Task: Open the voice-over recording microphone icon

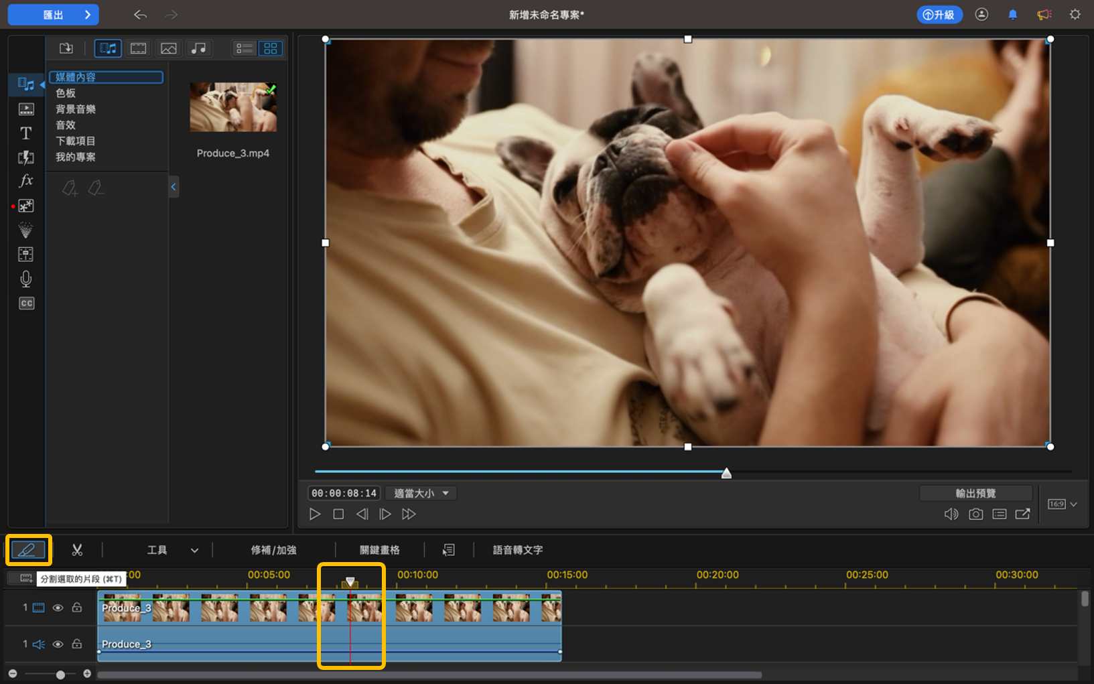Action: (25, 279)
